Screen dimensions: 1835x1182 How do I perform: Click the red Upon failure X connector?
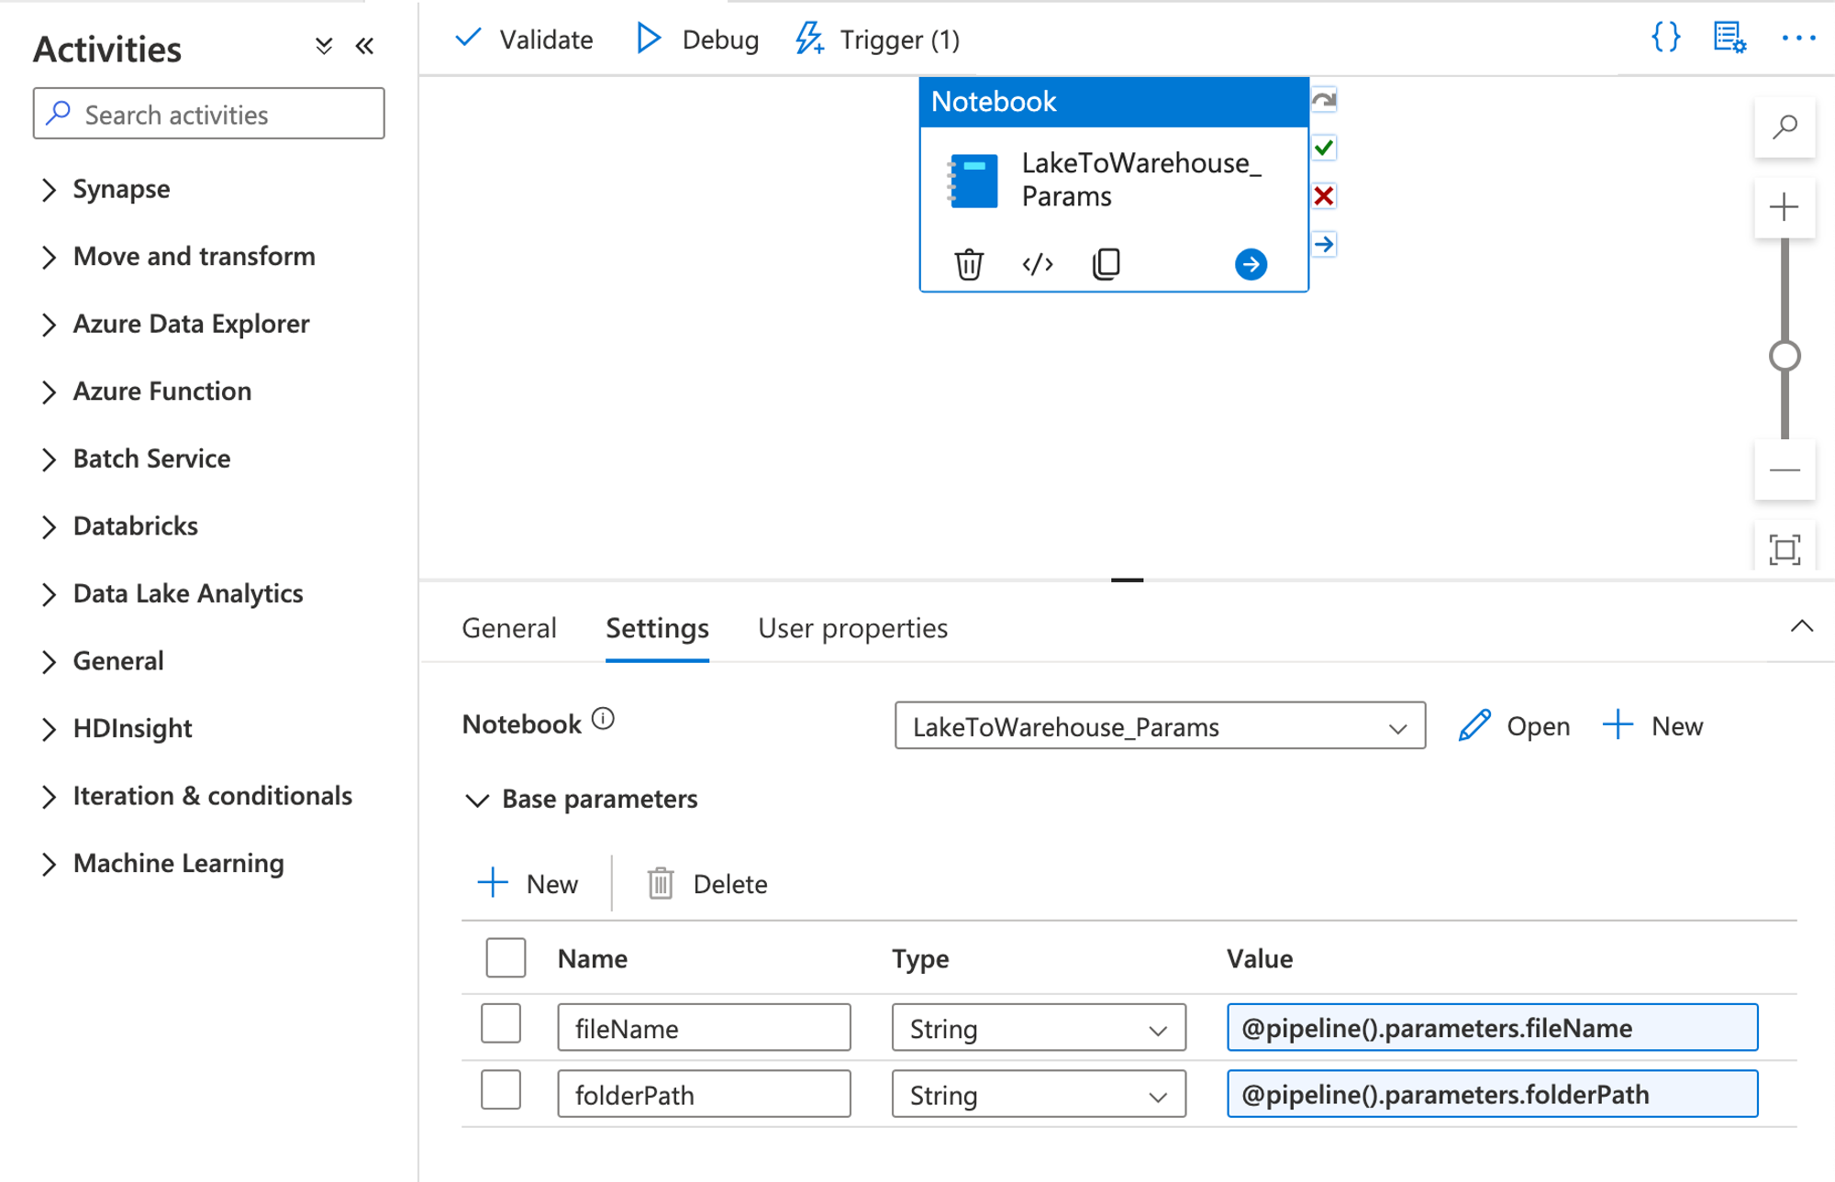1324,195
